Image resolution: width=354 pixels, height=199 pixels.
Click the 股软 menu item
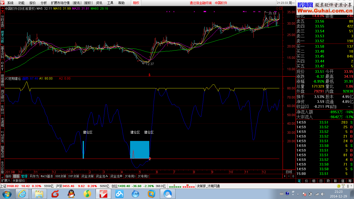pyautogui.click(x=88, y=3)
